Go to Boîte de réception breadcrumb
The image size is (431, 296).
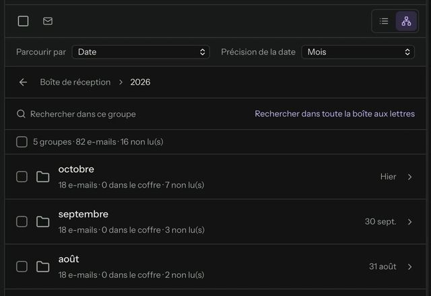[75, 82]
